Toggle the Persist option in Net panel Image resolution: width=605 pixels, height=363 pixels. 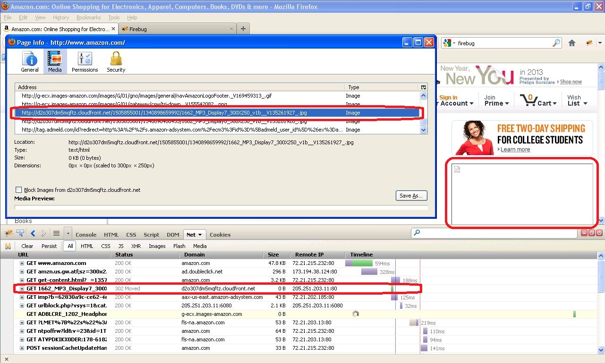click(x=49, y=246)
